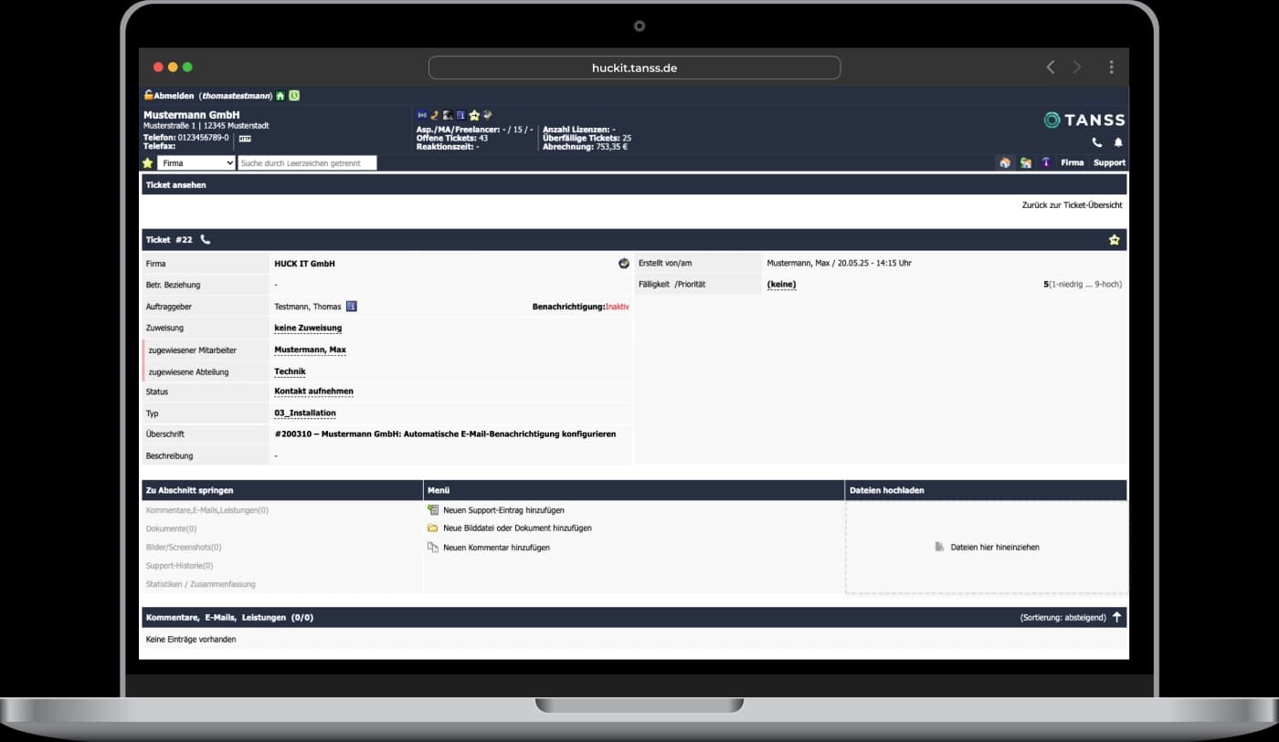Click the purple info icon in navigation bar
The width and height of the screenshot is (1279, 742).
(1046, 162)
